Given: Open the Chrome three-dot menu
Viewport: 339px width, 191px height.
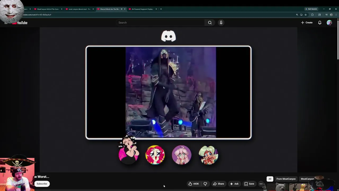Looking at the screenshot, I should click(336, 15).
